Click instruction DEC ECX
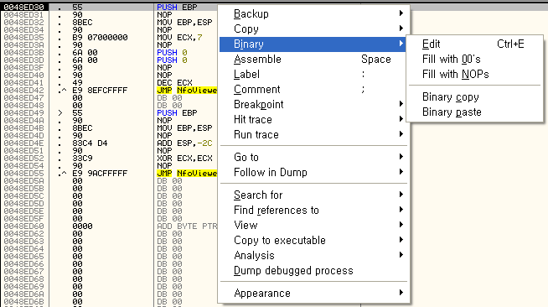Screen dimensions: 548x307 175,83
